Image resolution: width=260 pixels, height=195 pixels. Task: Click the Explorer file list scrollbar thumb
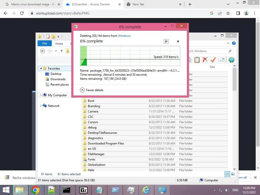[x=234, y=79]
